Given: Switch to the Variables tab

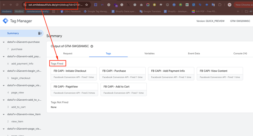Looking at the screenshot, I should click(x=149, y=54).
